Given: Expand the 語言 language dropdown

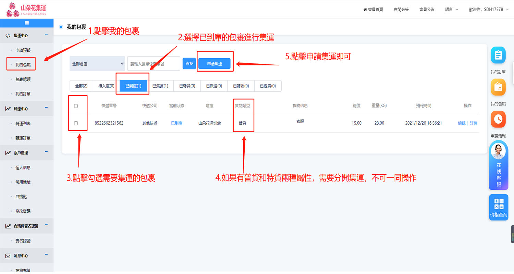Looking at the screenshot, I should click(x=451, y=10).
